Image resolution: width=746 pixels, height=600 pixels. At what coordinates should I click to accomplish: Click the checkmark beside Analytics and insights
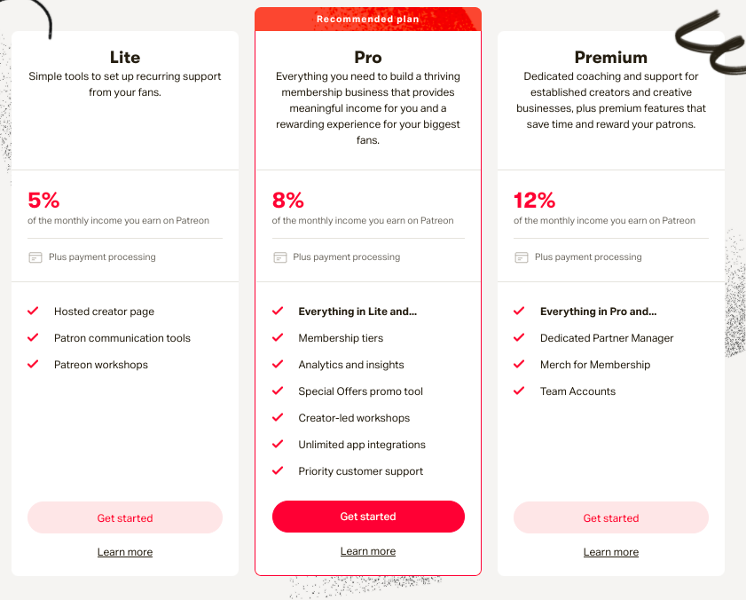278,365
